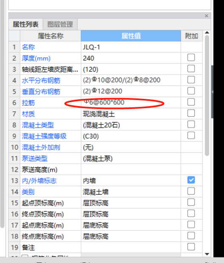The image size is (224, 263).
Task: Tick the 终点顶标高(m) row checkbox
Action: 191,213
